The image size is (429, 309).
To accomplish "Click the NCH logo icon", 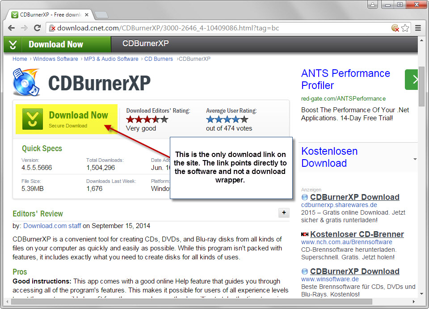I will [304, 234].
